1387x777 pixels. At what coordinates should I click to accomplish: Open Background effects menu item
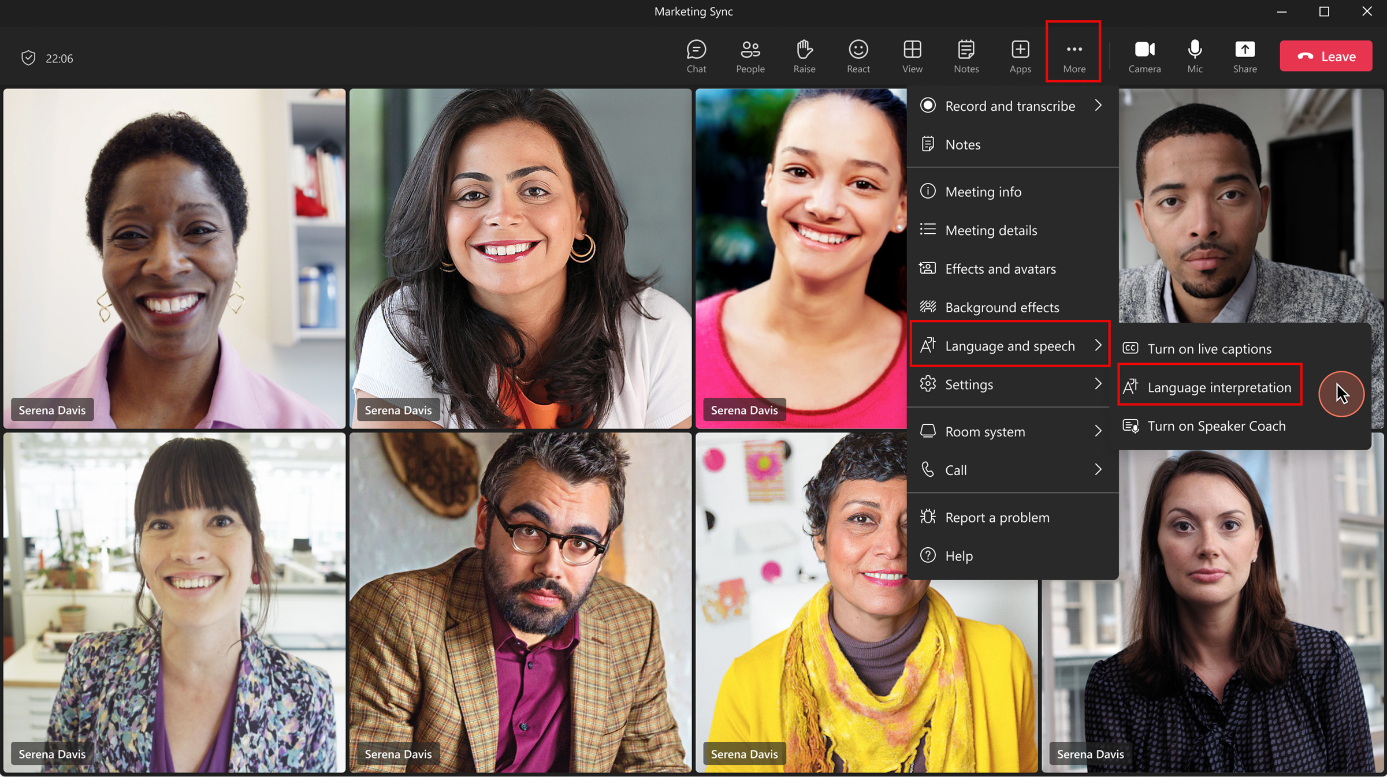(x=1002, y=307)
